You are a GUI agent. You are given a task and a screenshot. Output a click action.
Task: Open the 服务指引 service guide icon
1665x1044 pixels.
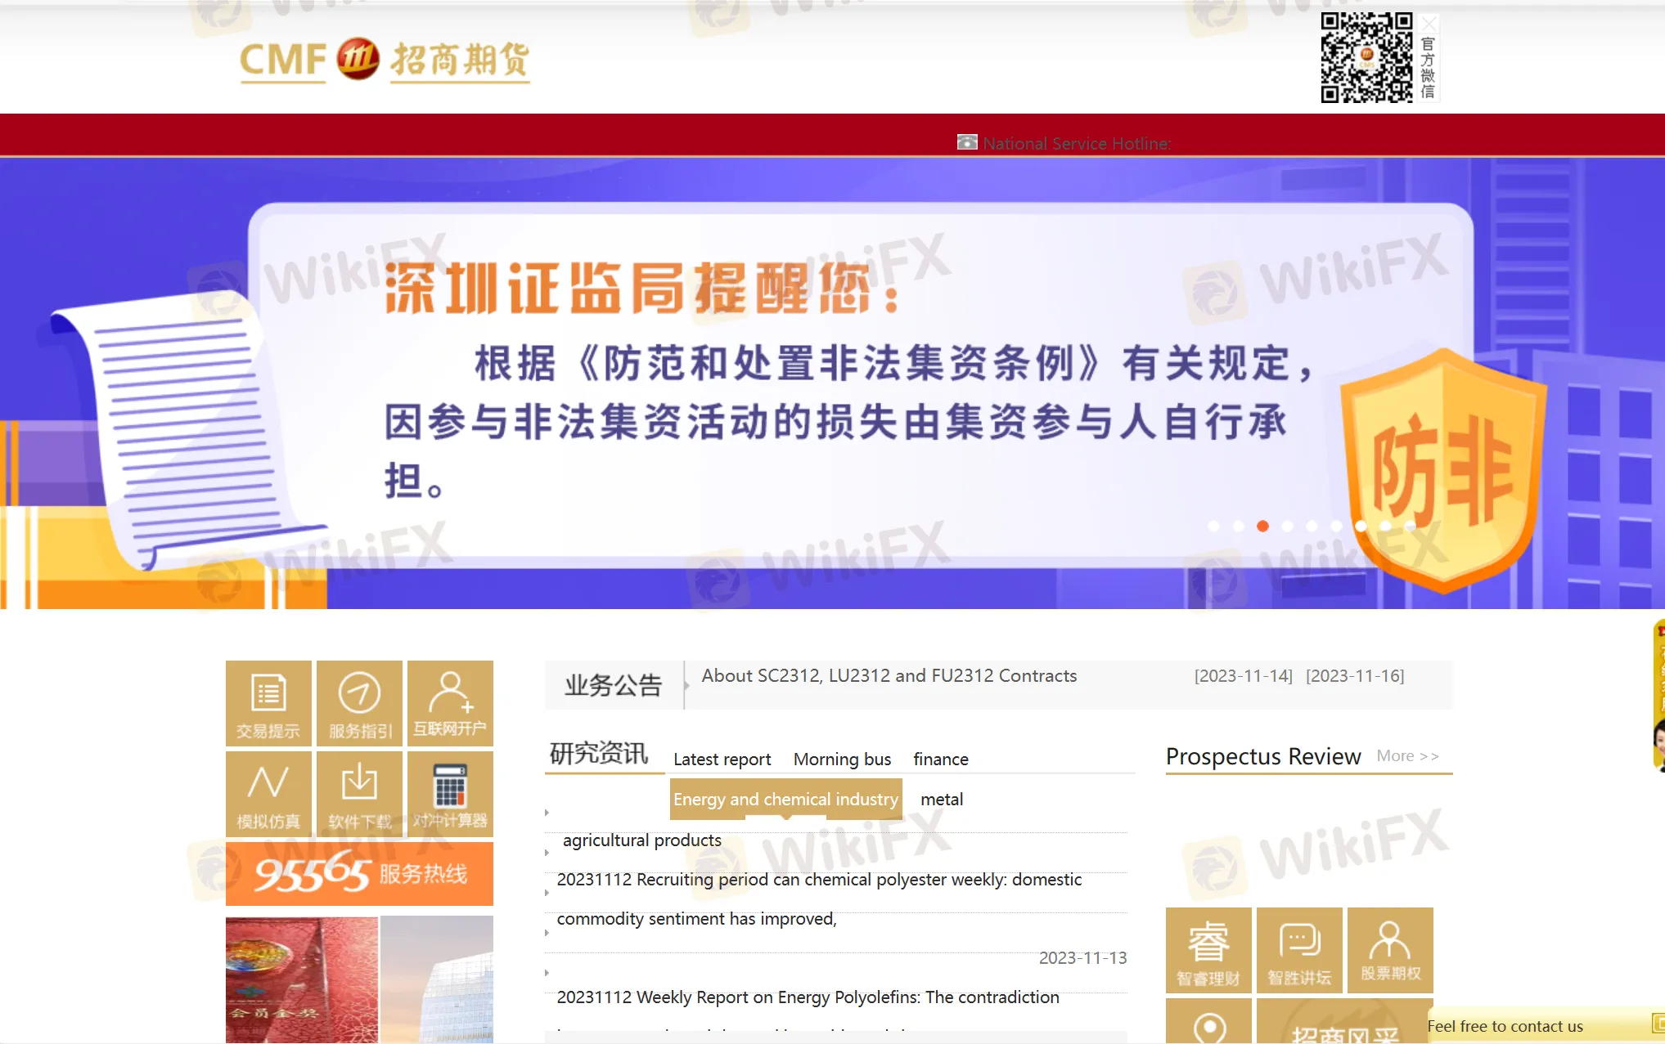(x=359, y=703)
